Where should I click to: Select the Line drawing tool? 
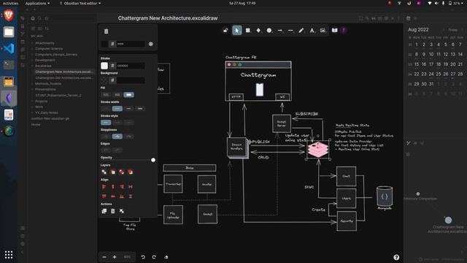click(290, 31)
